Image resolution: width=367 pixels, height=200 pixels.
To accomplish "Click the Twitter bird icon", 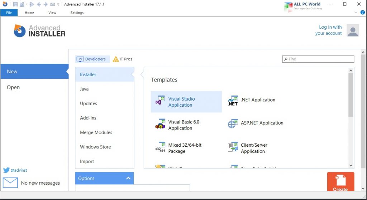I will tap(6, 170).
